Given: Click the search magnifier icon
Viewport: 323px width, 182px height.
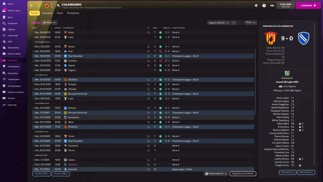Looking at the screenshot, I should tap(58, 6).
